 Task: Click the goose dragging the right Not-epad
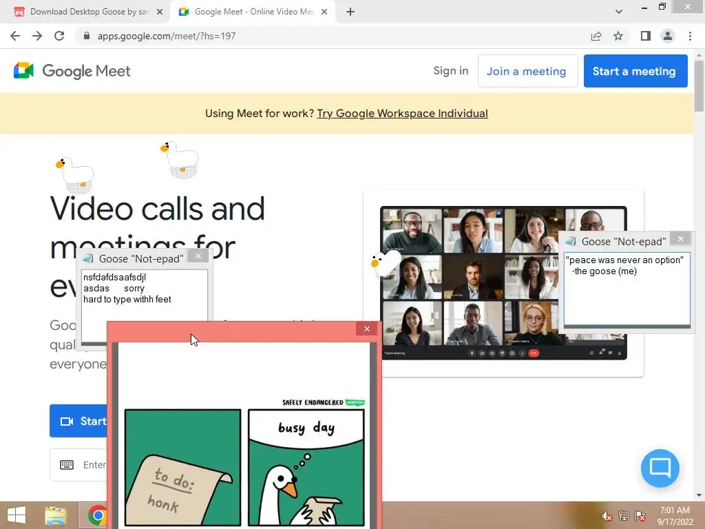385,264
